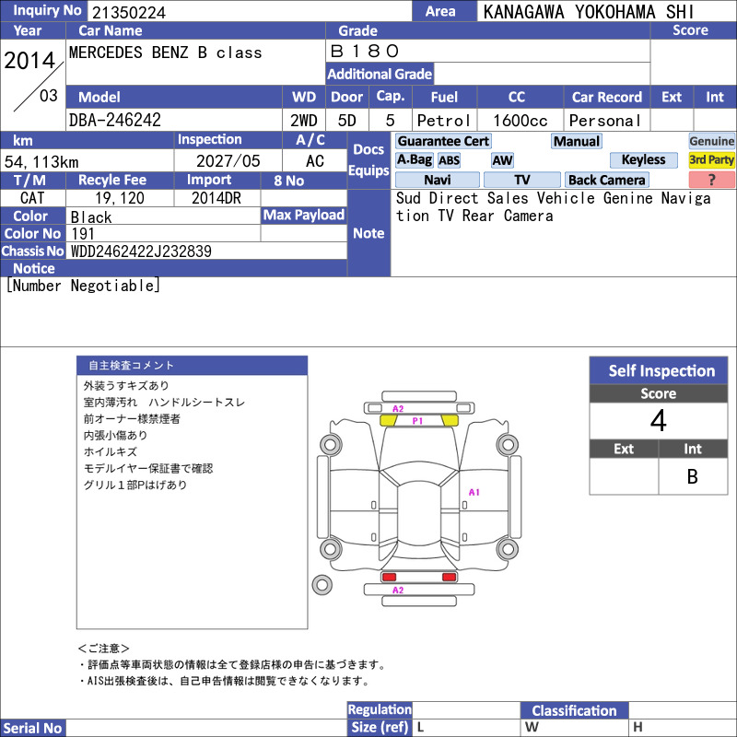The image size is (737, 737).
Task: Click the comment グリル1部Pはげあり
Action: point(135,485)
